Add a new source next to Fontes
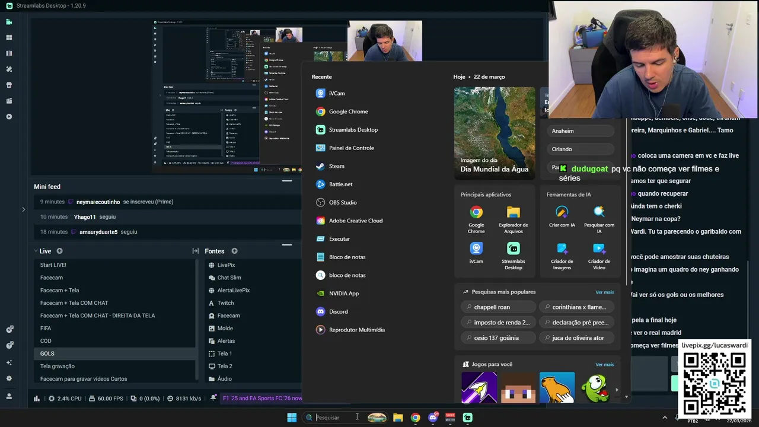 point(234,251)
